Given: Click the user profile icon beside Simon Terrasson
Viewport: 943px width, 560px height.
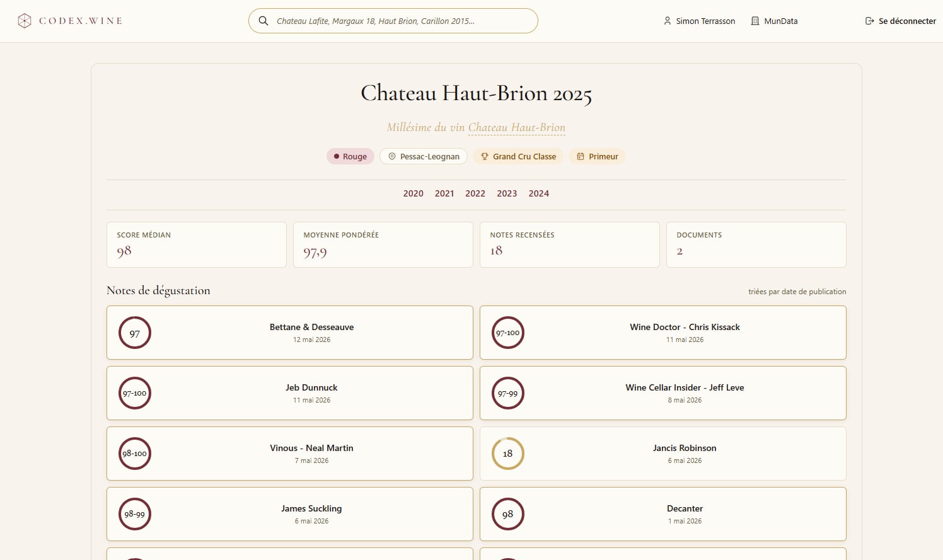Looking at the screenshot, I should coord(668,21).
